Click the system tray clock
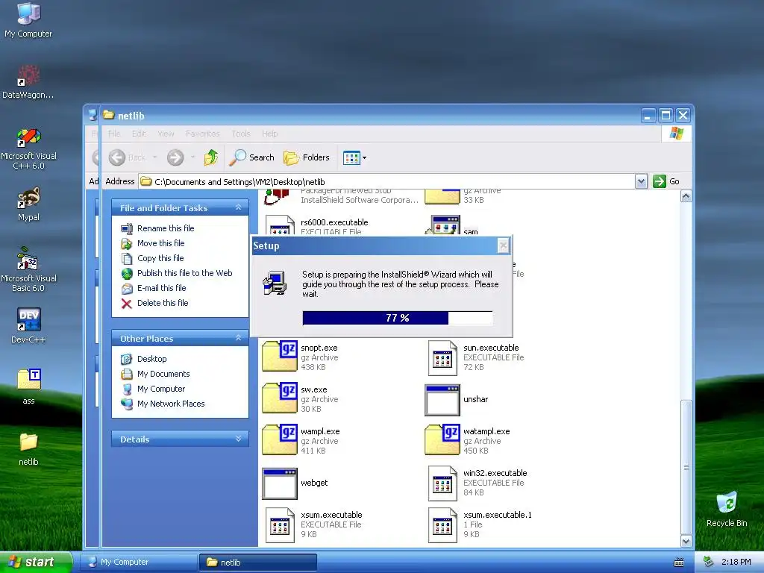Viewport: 764px width, 573px height. pos(736,563)
